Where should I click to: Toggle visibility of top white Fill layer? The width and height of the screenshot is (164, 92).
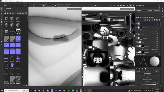point(136,28)
